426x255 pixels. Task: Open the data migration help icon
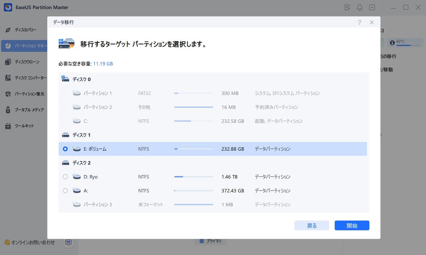359,22
